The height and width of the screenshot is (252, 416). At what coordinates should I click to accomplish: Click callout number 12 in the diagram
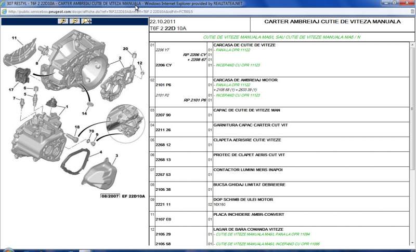point(140,63)
